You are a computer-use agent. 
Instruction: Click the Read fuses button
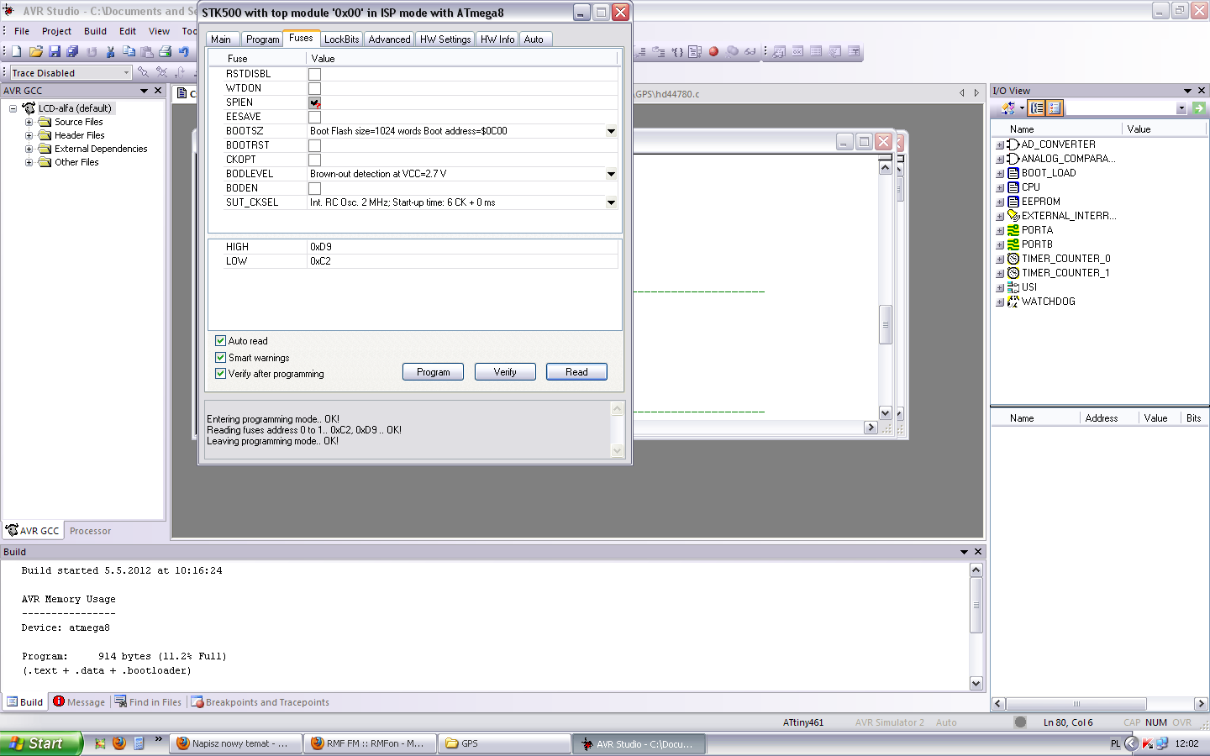tap(576, 372)
